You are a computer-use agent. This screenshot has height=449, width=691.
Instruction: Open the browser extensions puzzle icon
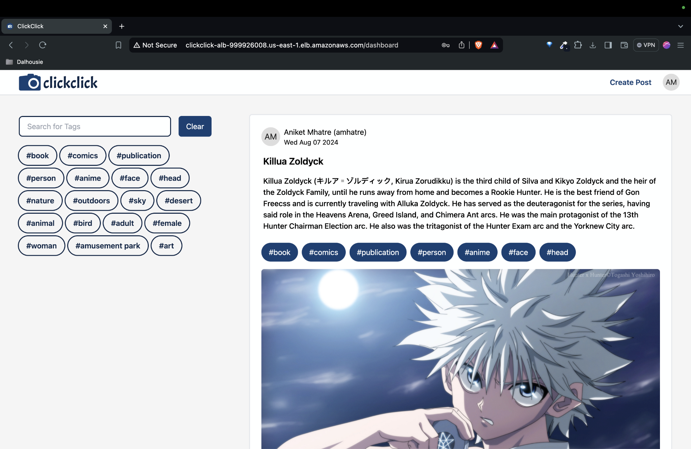click(x=578, y=45)
